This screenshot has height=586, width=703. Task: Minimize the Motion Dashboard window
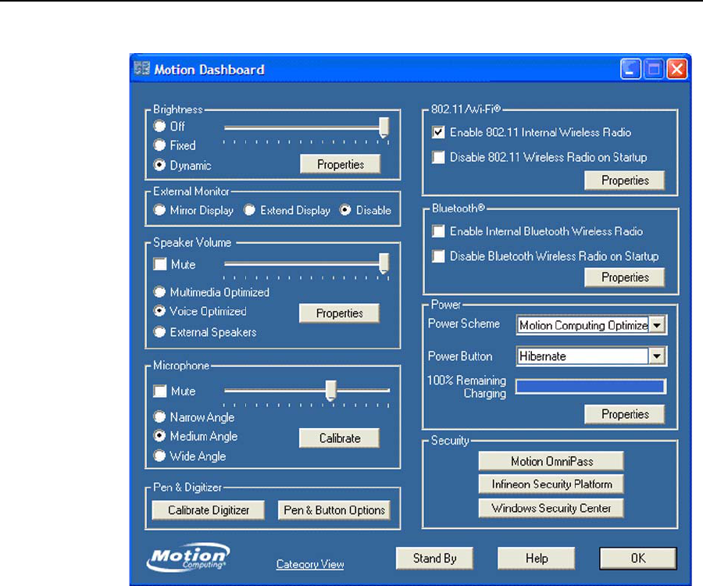pos(630,70)
